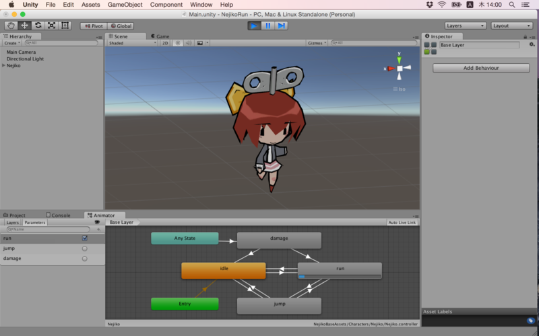This screenshot has height=336, width=539.
Task: Open the Gizmos dropdown
Action: (x=317, y=43)
